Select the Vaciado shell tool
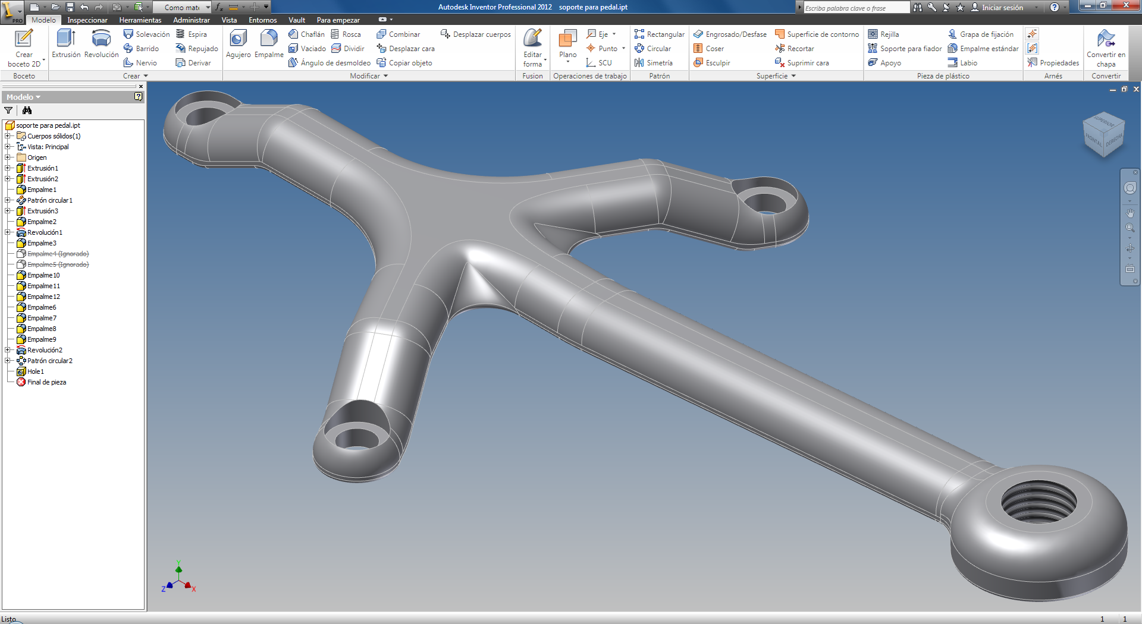This screenshot has width=1142, height=624. pos(307,49)
